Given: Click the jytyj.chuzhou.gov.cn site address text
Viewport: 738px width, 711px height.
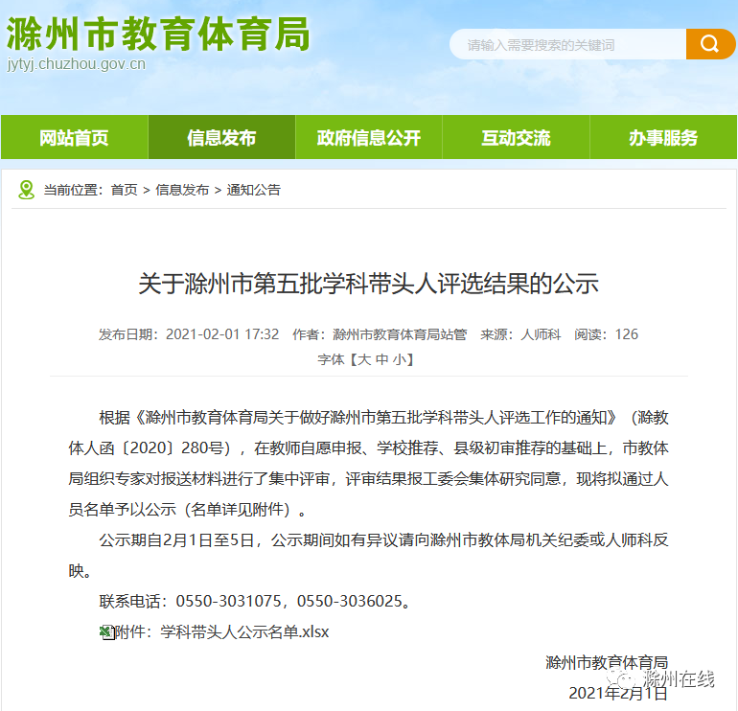Looking at the screenshot, I should click(x=77, y=63).
